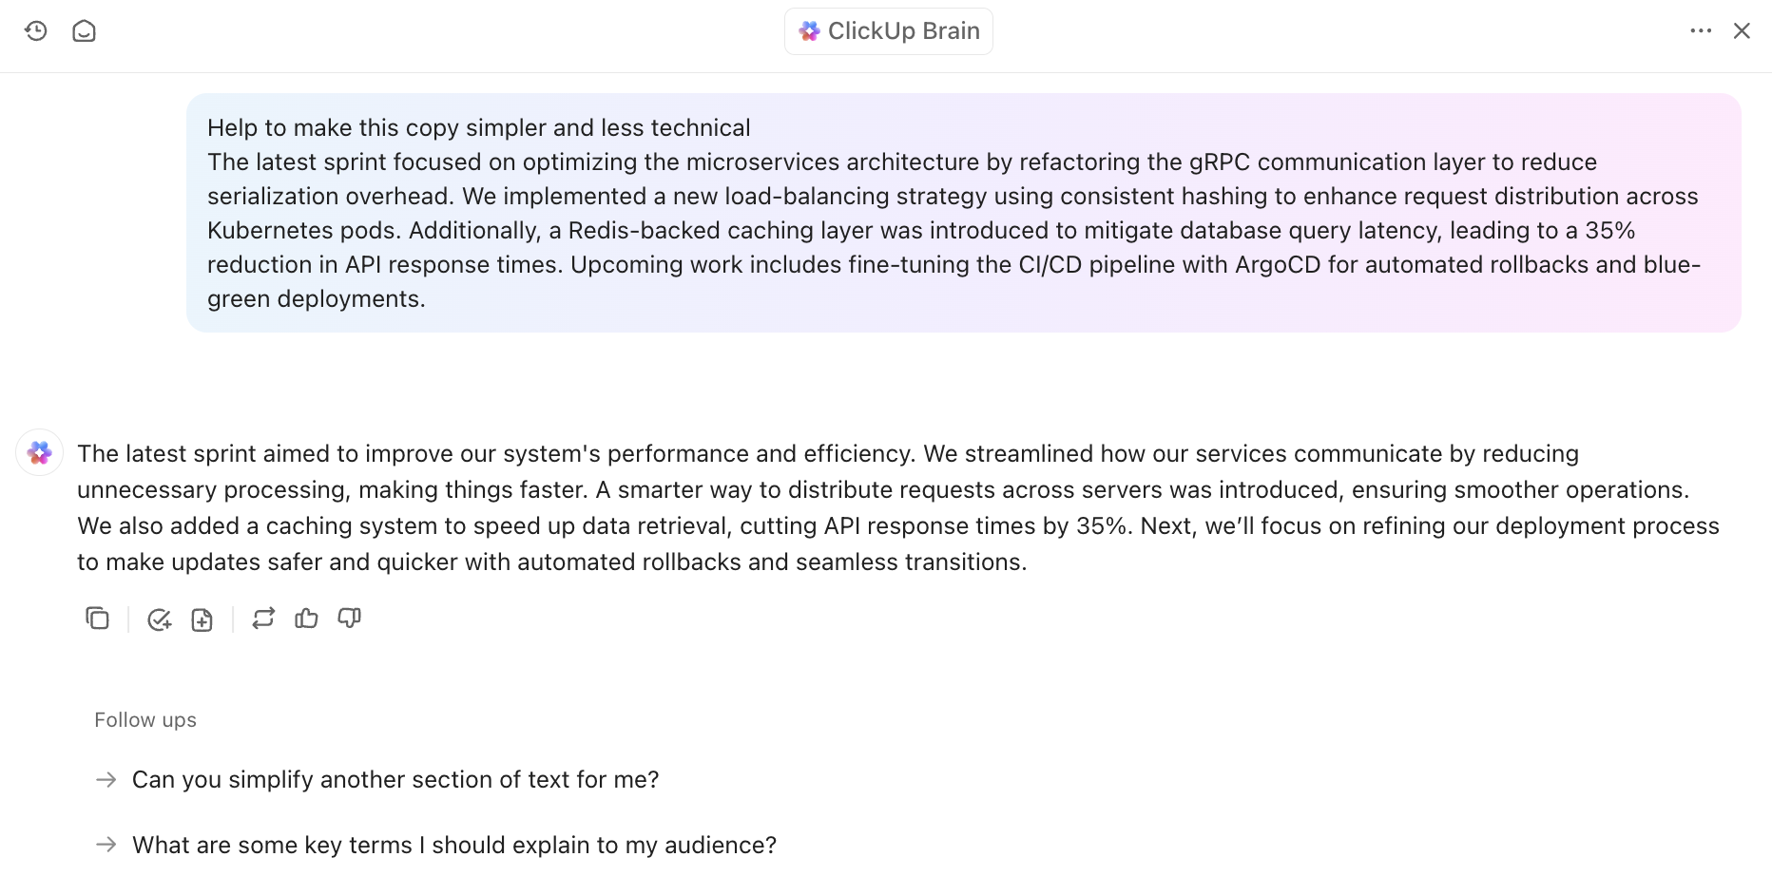Click the user prompt message bubble
Screen dimensions: 1772x895
tap(962, 213)
